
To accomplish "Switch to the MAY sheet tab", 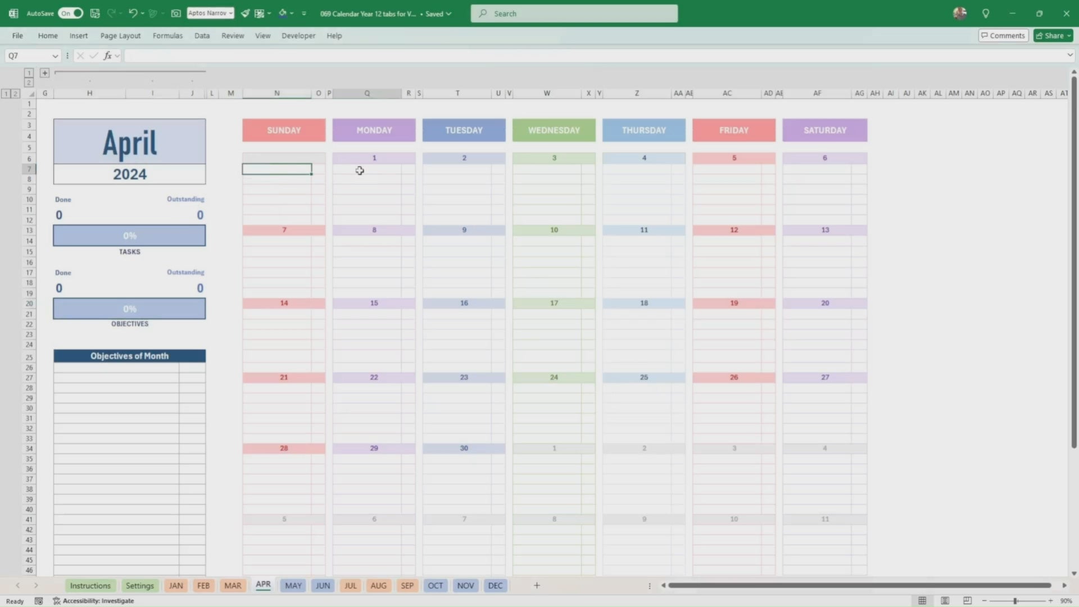I will pyautogui.click(x=293, y=586).
